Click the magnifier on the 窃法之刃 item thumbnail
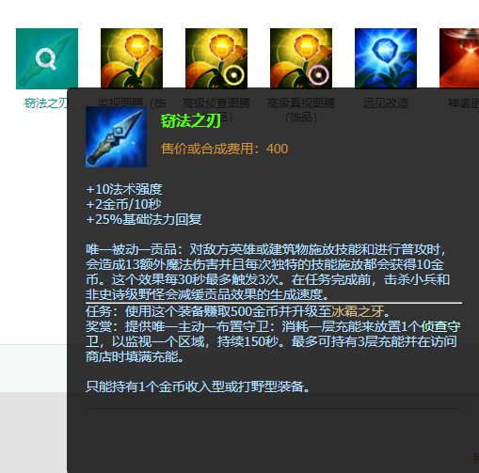The width and height of the screenshot is (479, 473). click(x=46, y=59)
